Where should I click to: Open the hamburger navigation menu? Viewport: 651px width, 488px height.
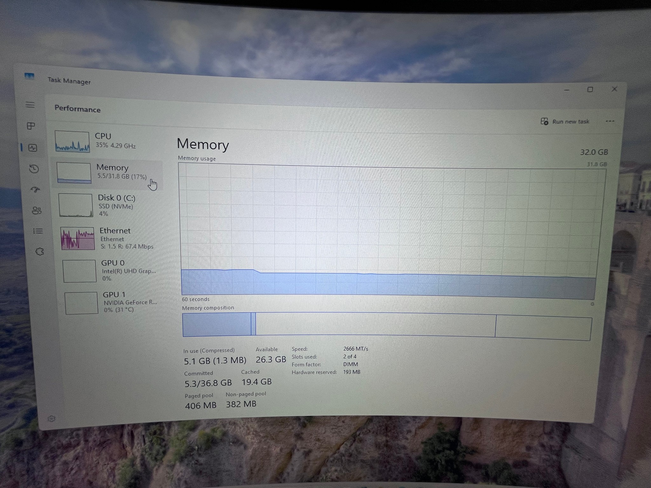pyautogui.click(x=30, y=105)
